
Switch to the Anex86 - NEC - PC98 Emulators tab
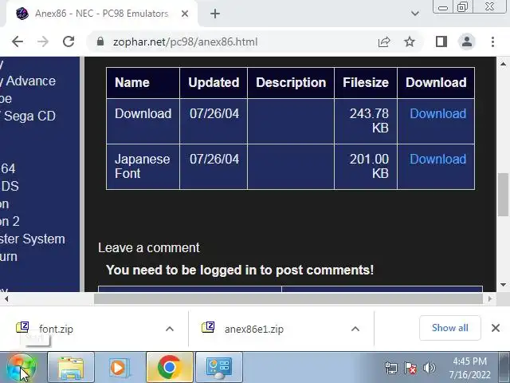click(101, 14)
